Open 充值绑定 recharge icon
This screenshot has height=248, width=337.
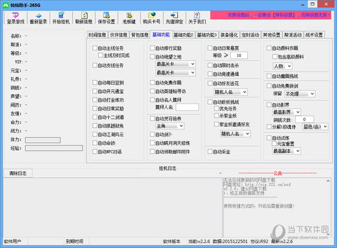point(175,18)
